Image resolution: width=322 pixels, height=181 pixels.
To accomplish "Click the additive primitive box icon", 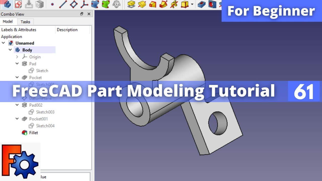I will click(185, 4).
